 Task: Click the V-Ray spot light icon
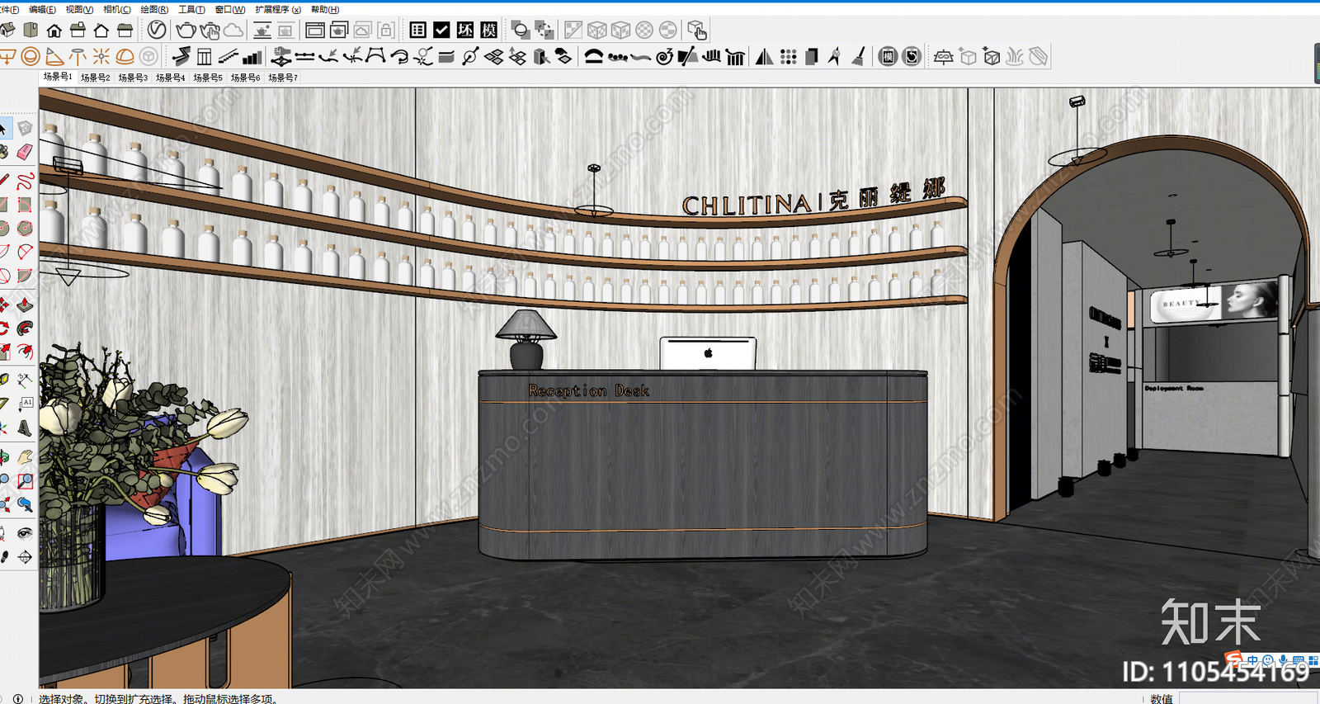(54, 56)
